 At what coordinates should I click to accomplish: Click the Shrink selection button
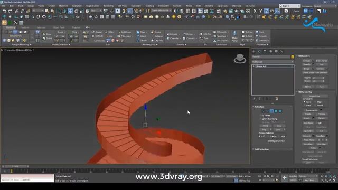tap(265, 126)
